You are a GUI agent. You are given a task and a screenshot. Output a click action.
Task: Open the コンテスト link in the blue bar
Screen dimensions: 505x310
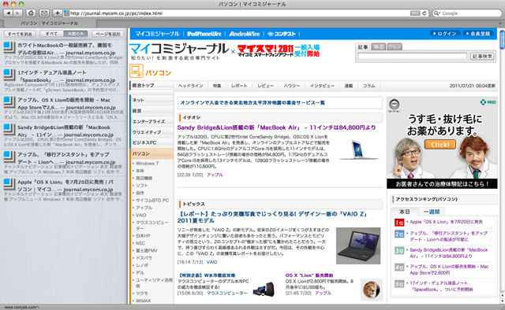coord(282,34)
